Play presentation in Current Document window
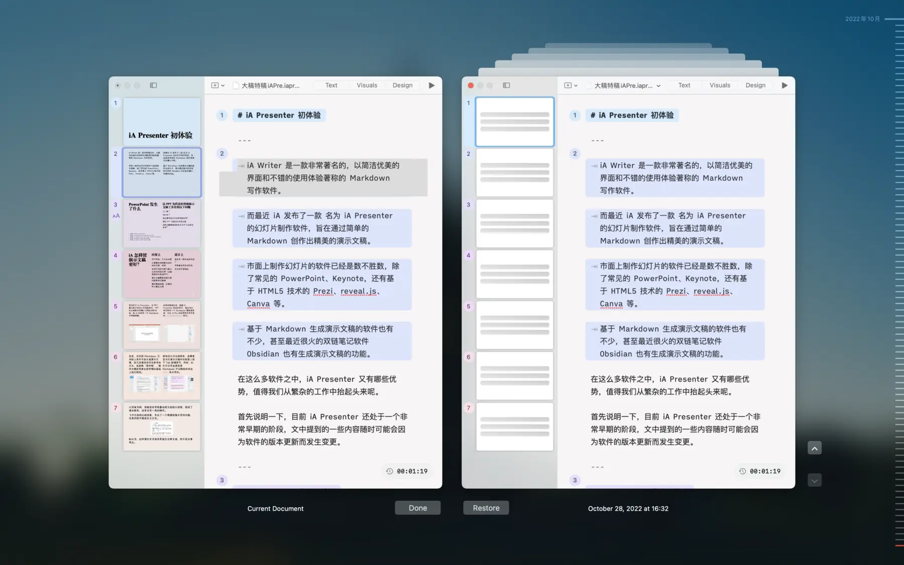Viewport: 904px width, 565px height. click(431, 85)
